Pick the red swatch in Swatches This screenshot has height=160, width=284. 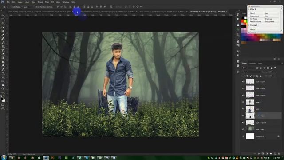pos(243,21)
